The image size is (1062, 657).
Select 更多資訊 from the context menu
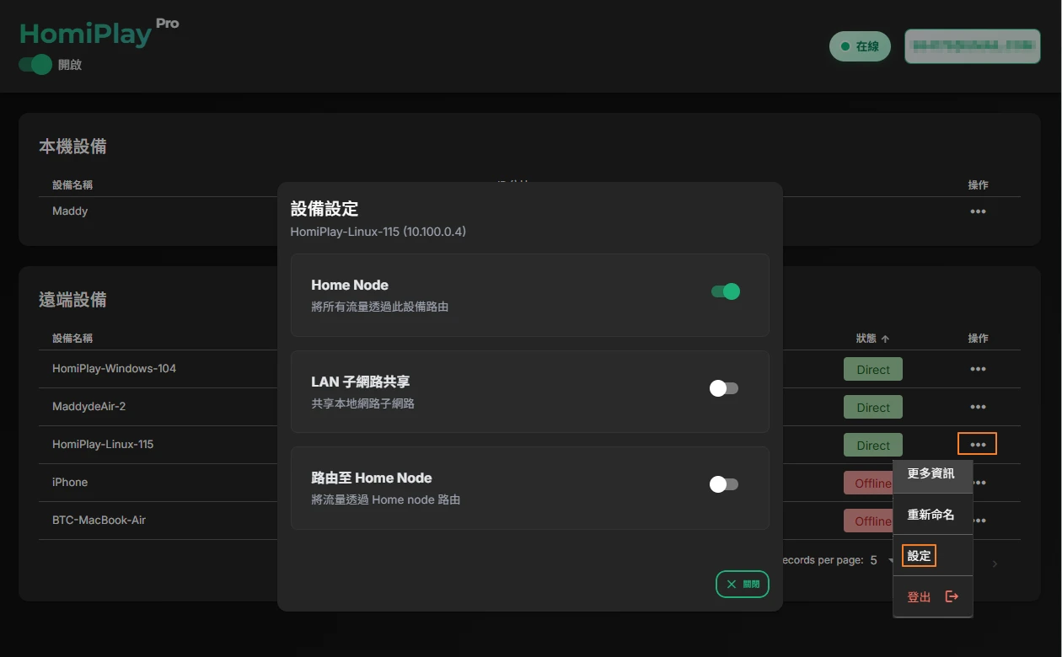(931, 473)
